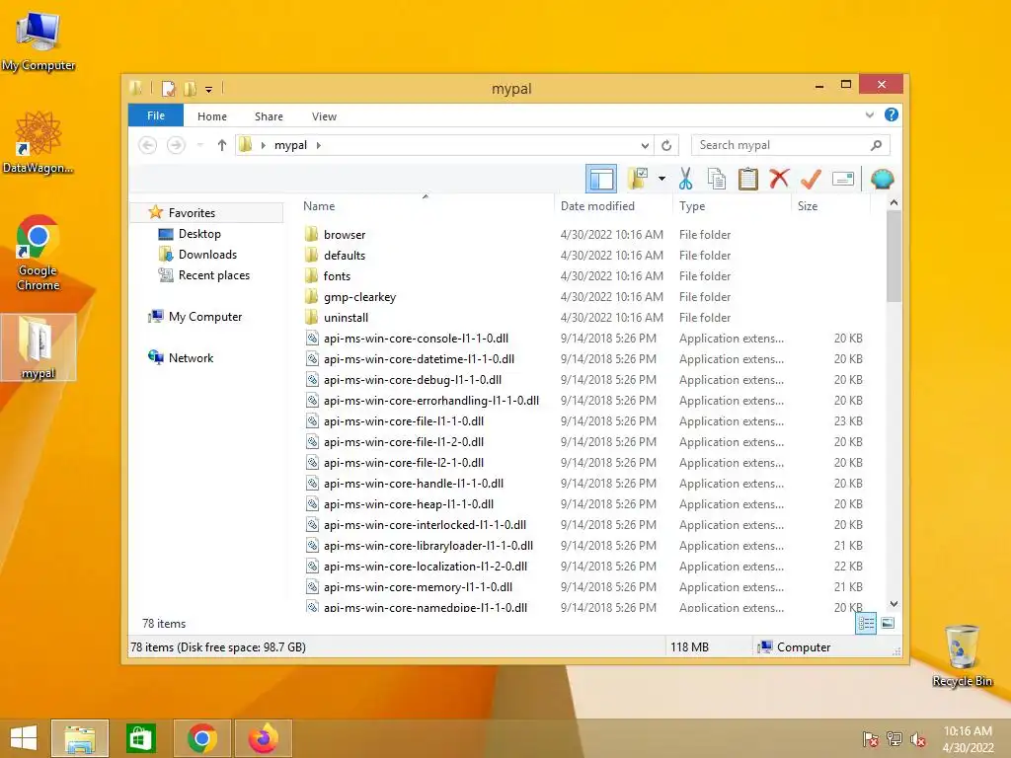
Task: Select Desktop in the navigation pane
Action: click(199, 234)
